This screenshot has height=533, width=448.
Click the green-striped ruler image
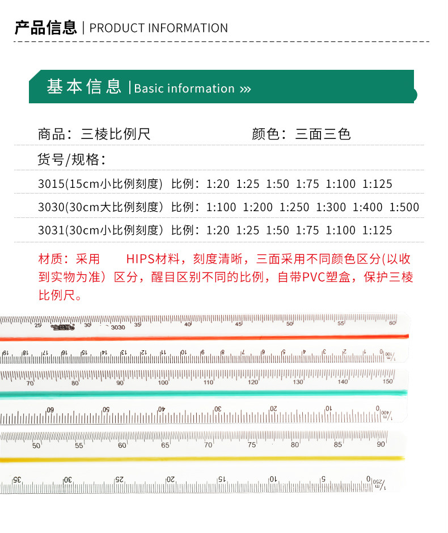tap(204, 396)
